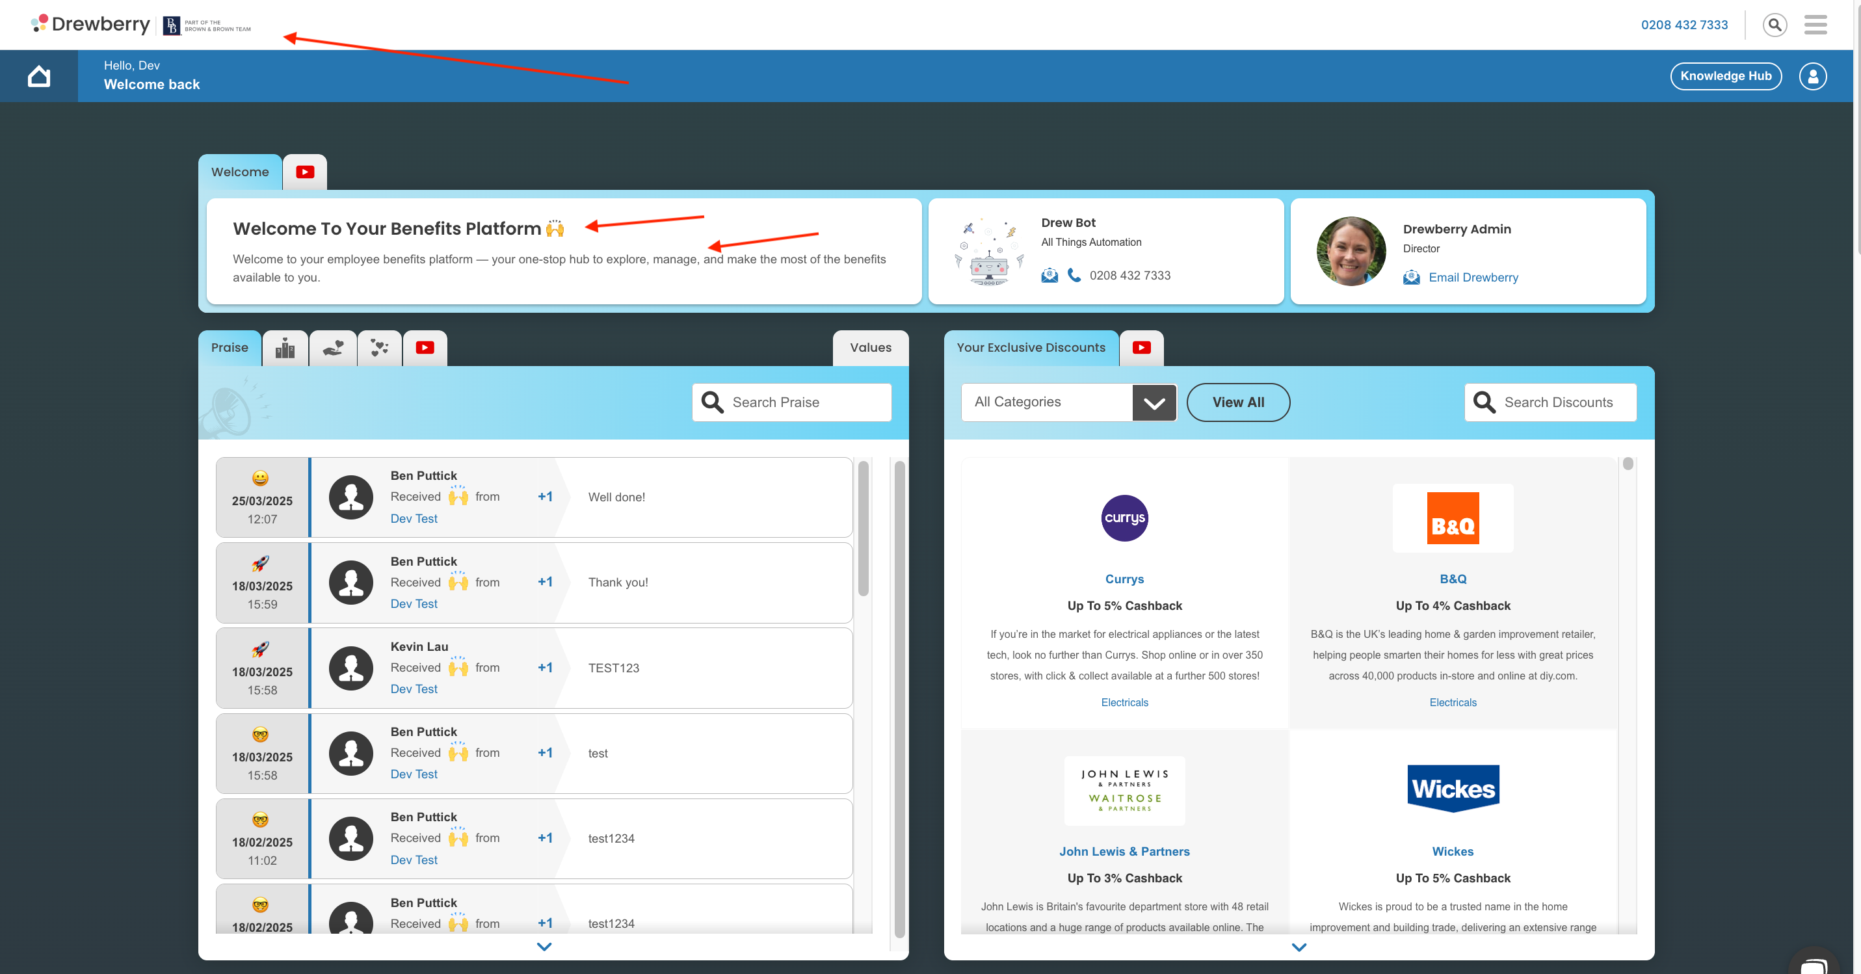Switch to the Values tab
Screen dimensions: 1861x974
(x=871, y=348)
